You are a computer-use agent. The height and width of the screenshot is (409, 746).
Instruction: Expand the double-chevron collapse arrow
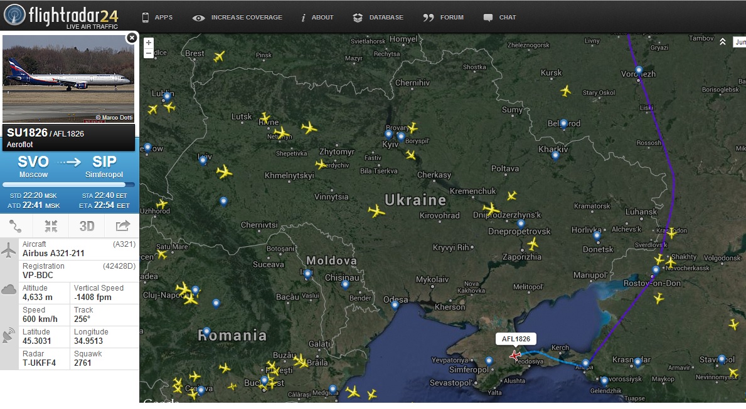723,42
